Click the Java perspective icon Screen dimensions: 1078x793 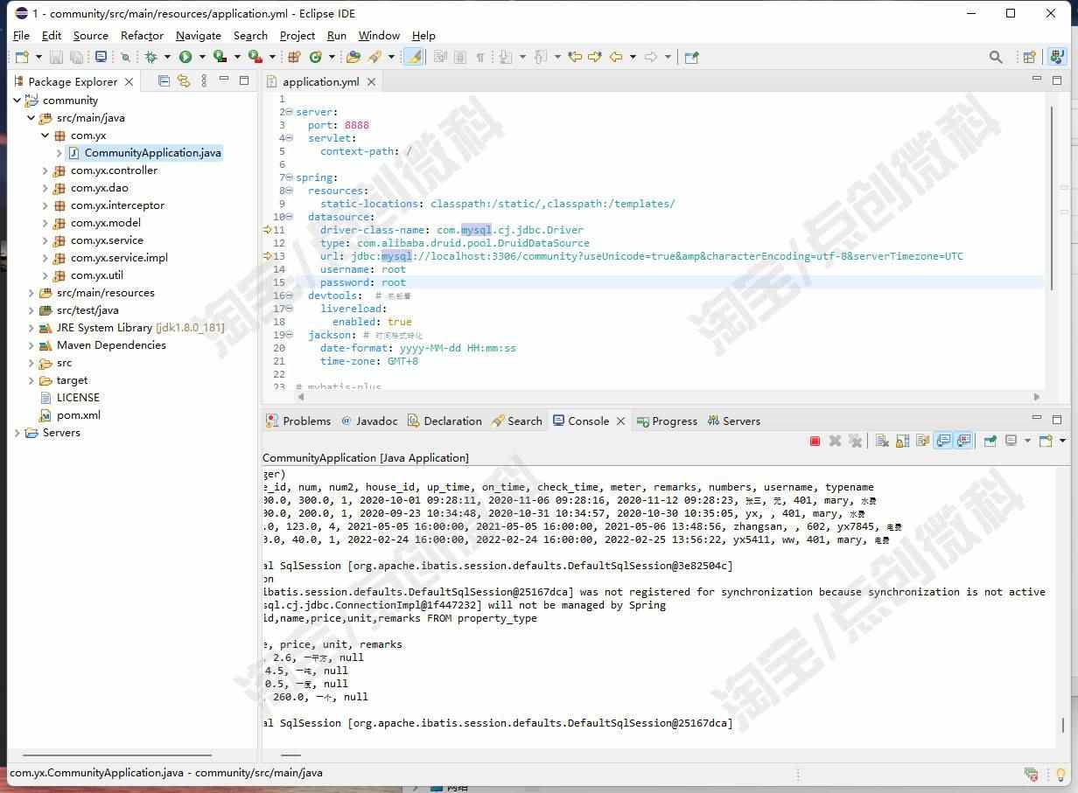pyautogui.click(x=1057, y=57)
